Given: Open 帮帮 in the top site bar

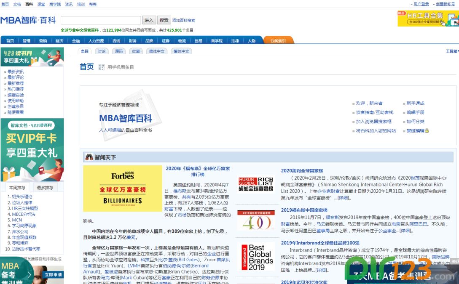Looking at the screenshot, I should click(93, 4).
